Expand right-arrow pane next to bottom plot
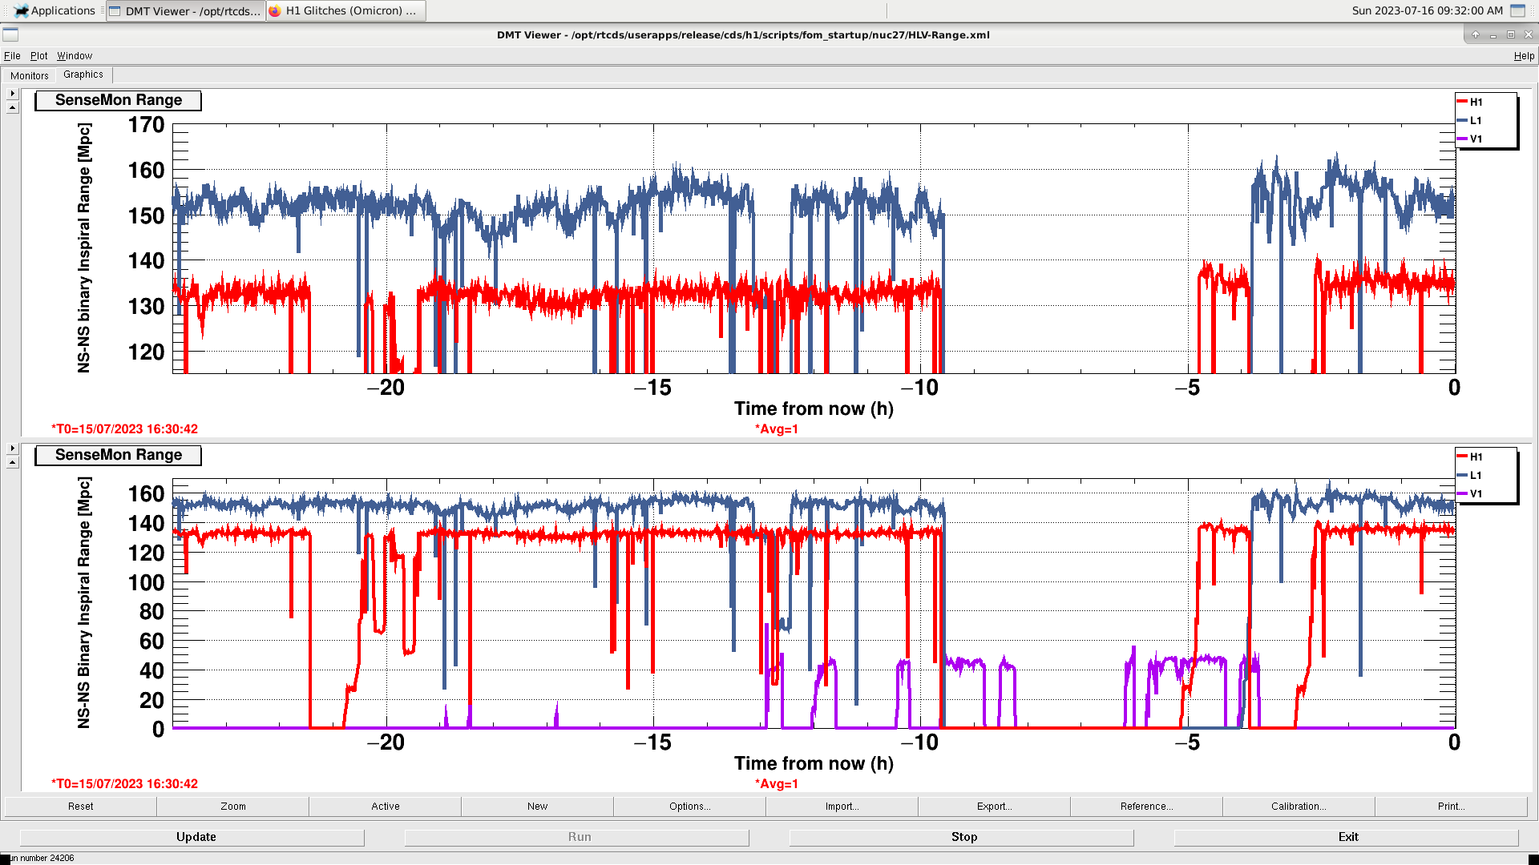Image resolution: width=1539 pixels, height=865 pixels. [12, 449]
